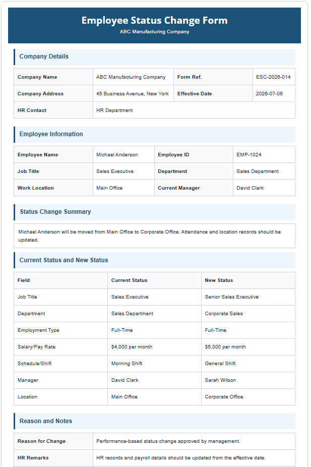311x467 pixels.
Task: Click 'Full-Time' in Current Status column
Action: [x=122, y=330]
